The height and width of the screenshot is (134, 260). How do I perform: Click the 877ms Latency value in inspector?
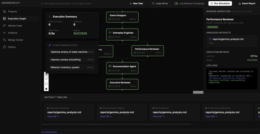tap(254, 56)
